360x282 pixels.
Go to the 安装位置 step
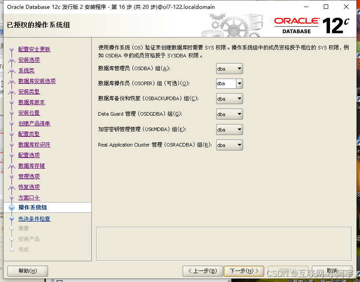coord(29,113)
